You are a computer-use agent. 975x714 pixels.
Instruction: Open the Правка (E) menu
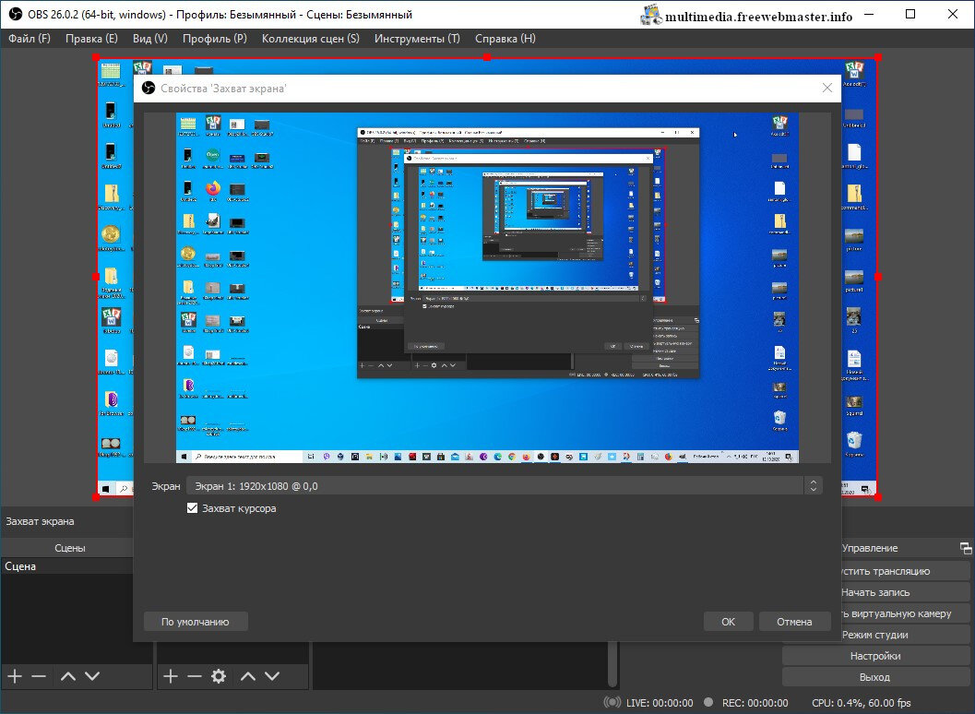tap(91, 39)
